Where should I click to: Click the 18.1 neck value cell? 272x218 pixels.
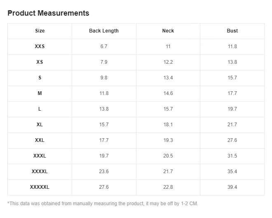[x=168, y=125]
